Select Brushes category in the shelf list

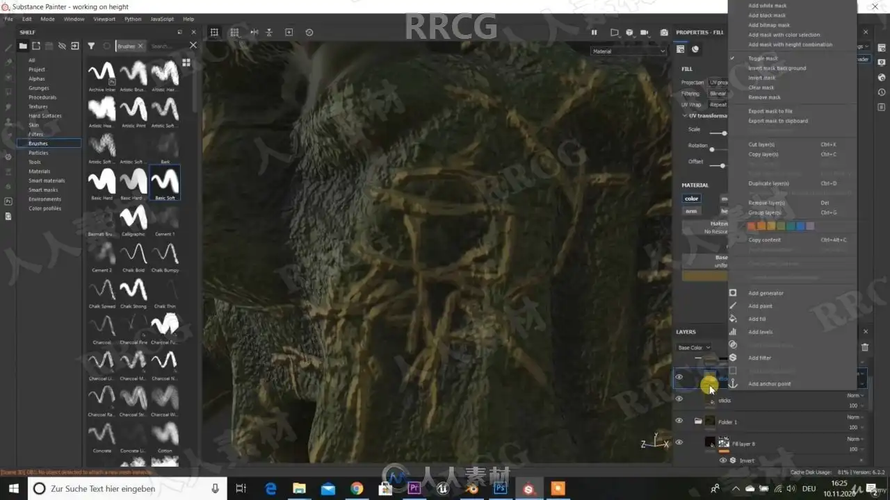[38, 144]
